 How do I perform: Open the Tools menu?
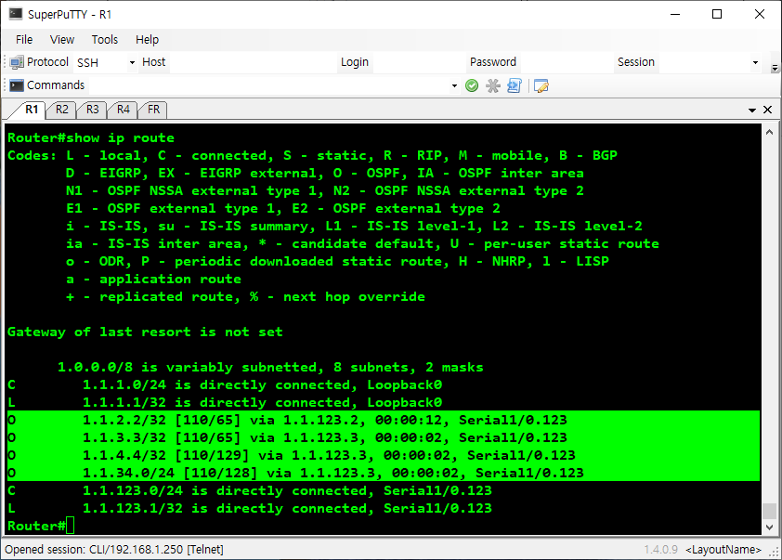coord(105,39)
